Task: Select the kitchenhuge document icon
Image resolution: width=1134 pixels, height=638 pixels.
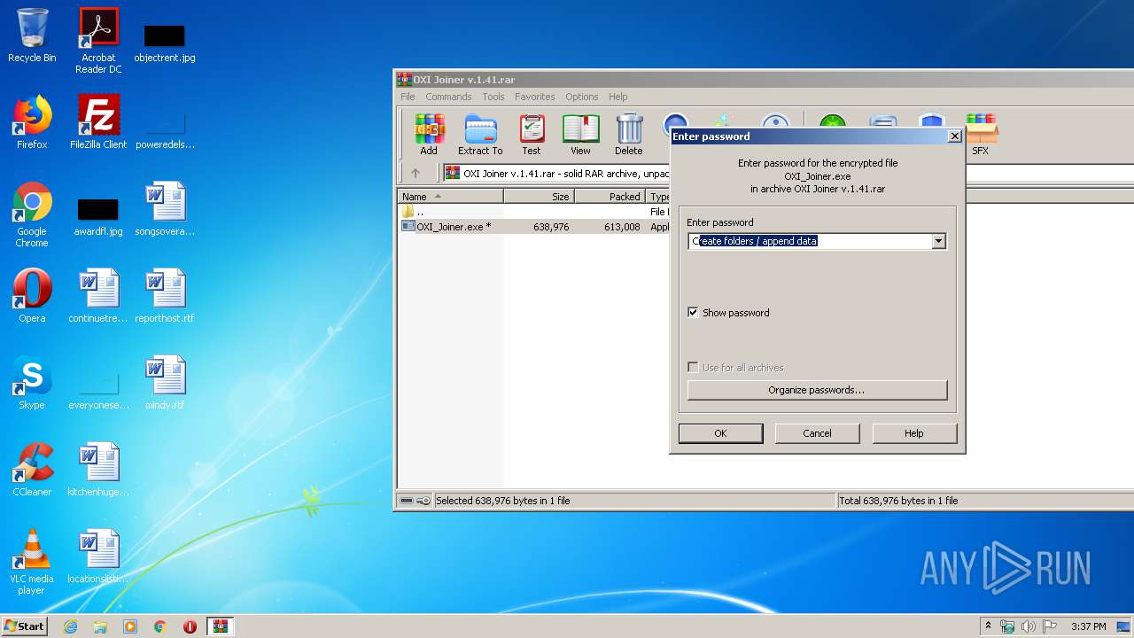Action: point(98,470)
